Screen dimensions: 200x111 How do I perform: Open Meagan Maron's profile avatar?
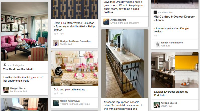[6, 90]
